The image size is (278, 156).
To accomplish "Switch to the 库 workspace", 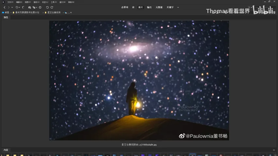I will (133, 7).
